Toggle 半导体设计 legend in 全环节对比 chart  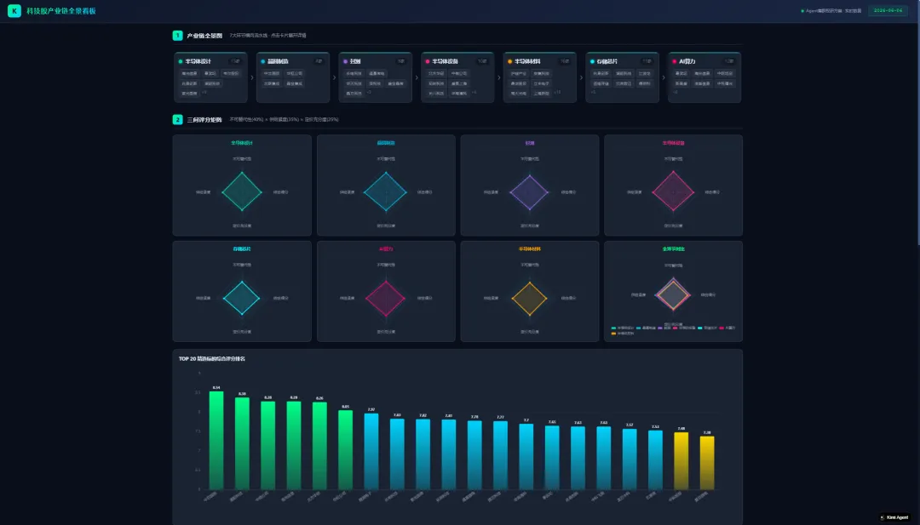pos(623,328)
